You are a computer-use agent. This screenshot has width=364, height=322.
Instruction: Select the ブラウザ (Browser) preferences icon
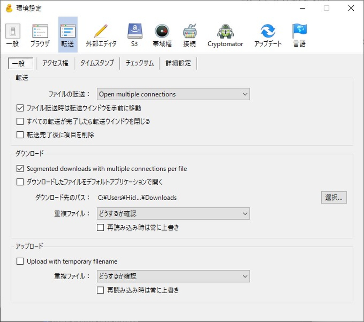click(39, 34)
